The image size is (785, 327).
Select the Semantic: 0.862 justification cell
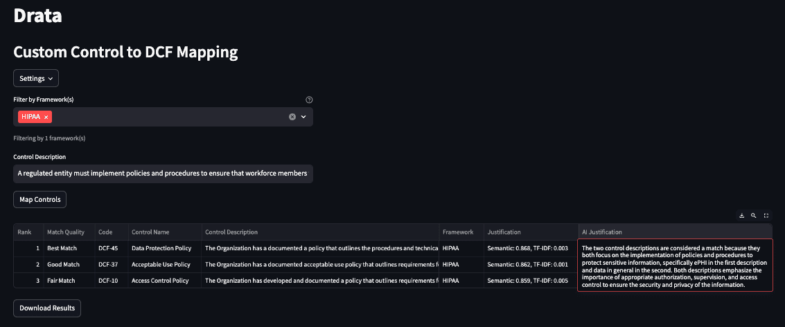click(531, 264)
